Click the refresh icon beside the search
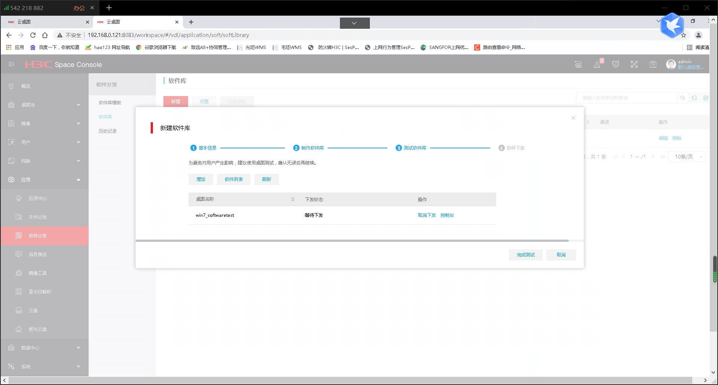Screen dimensions: 718x385 tap(694, 98)
